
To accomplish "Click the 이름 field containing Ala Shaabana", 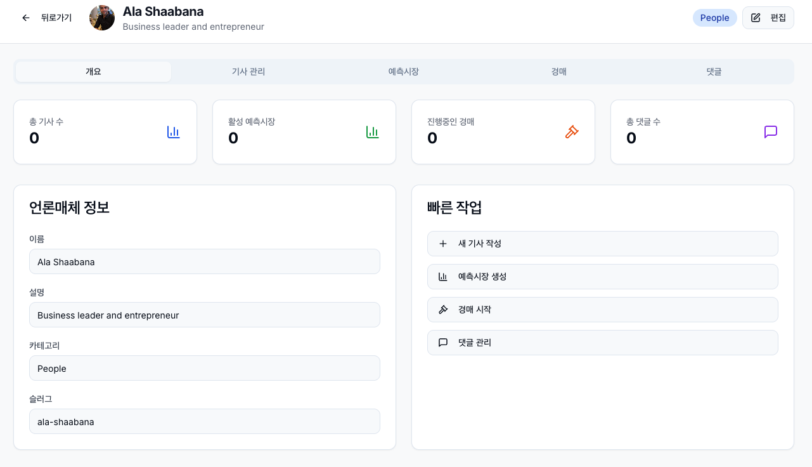I will [205, 261].
